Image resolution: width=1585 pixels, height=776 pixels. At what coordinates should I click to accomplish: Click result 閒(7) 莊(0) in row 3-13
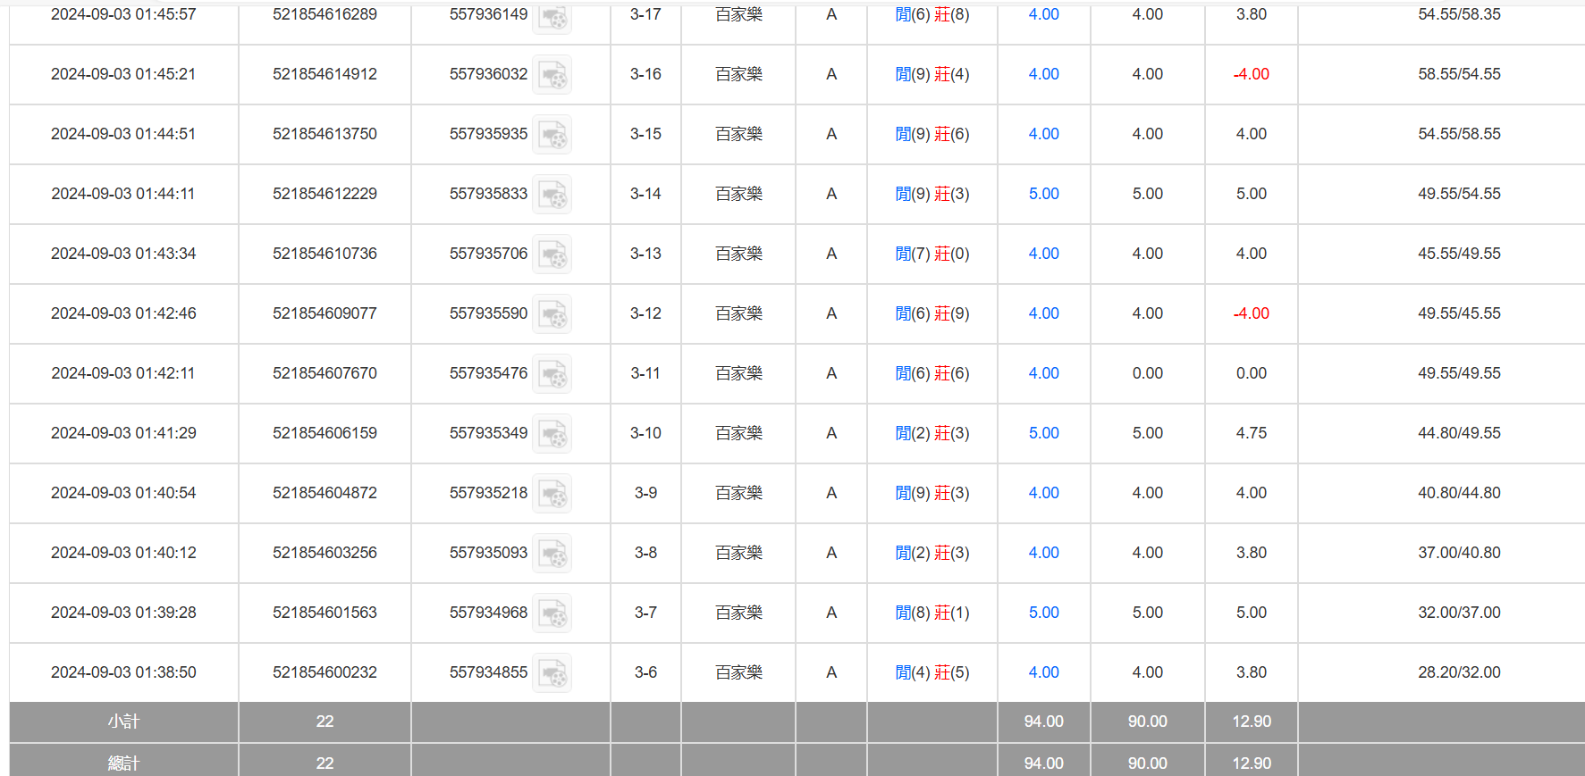coord(932,254)
